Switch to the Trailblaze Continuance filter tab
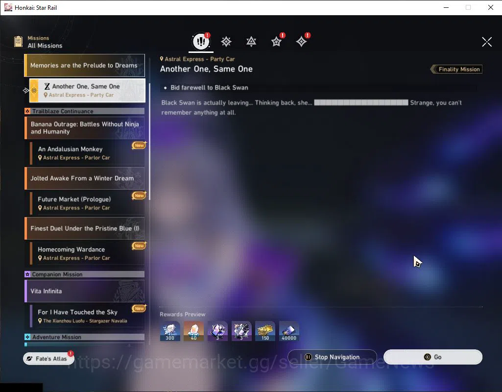 click(251, 42)
